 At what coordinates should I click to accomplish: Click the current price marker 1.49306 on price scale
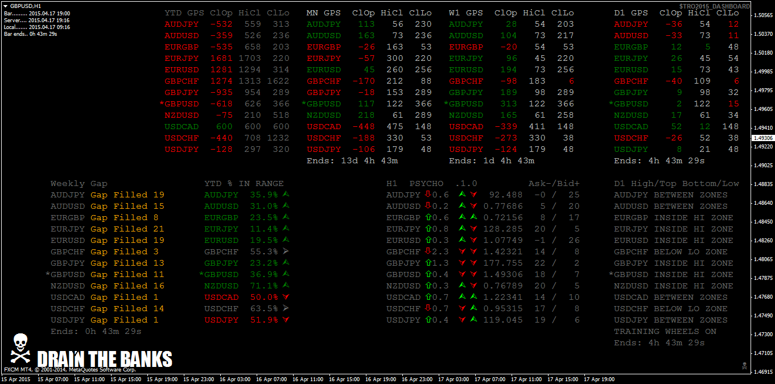click(762, 138)
